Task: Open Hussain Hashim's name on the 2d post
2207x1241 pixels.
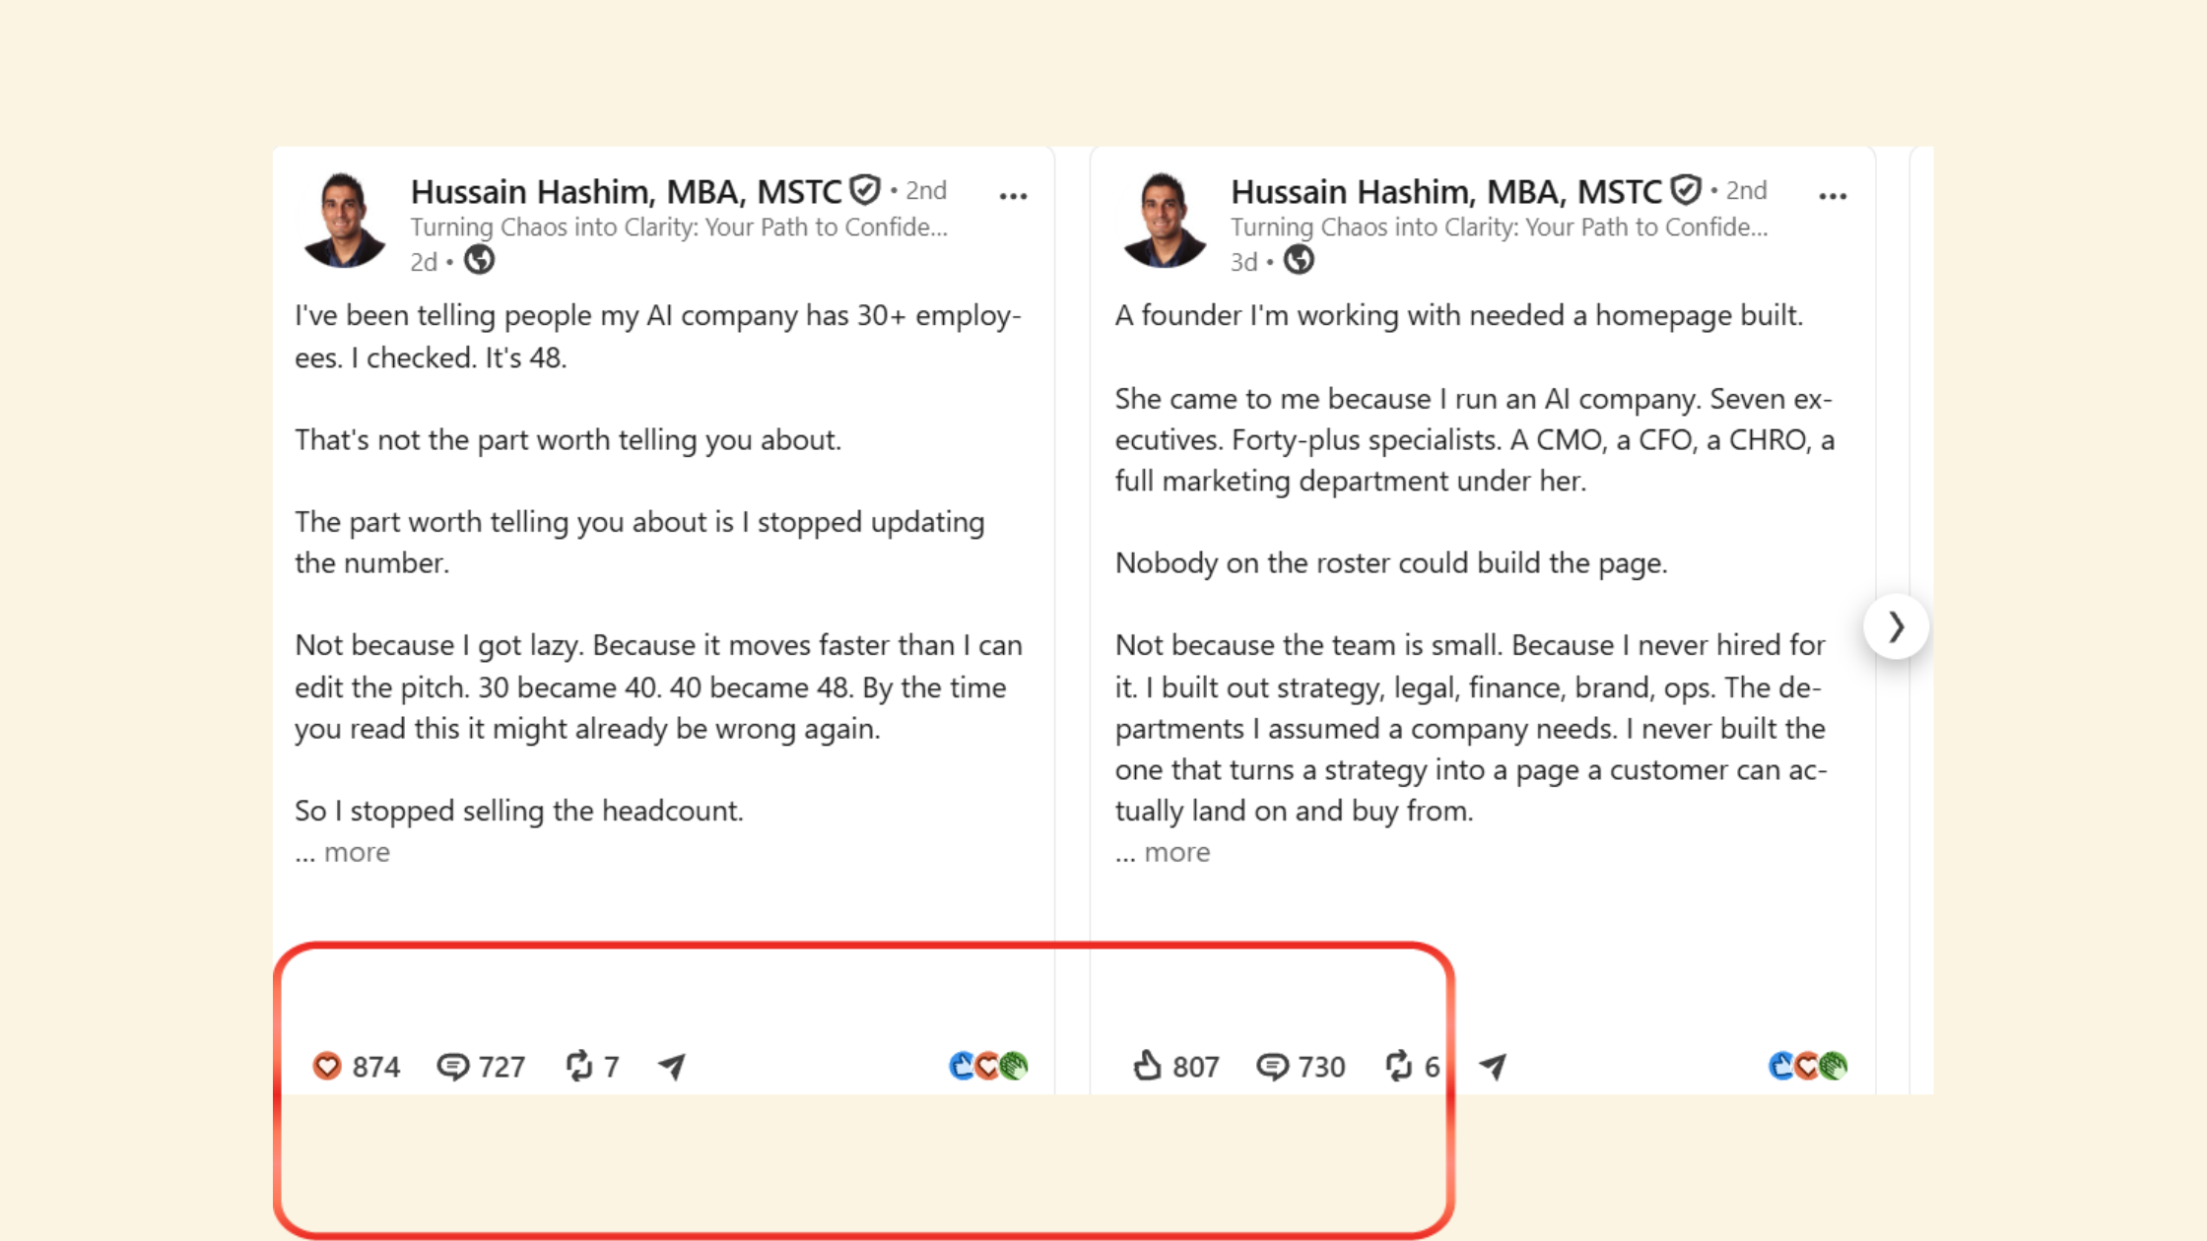Action: pos(626,191)
